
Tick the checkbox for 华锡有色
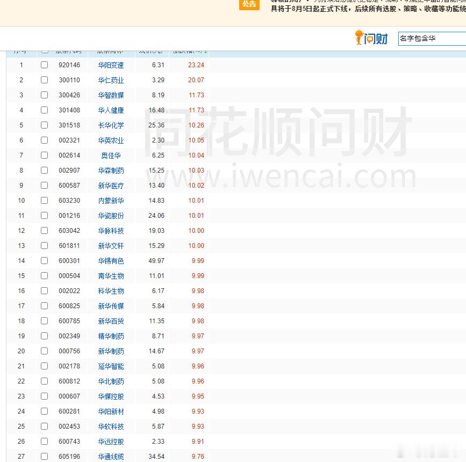44,261
